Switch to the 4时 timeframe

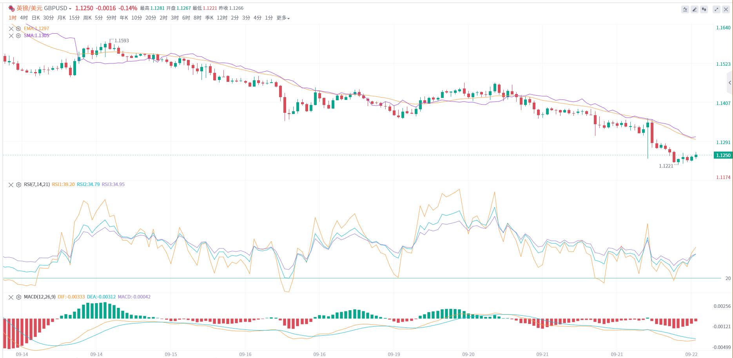tap(24, 18)
